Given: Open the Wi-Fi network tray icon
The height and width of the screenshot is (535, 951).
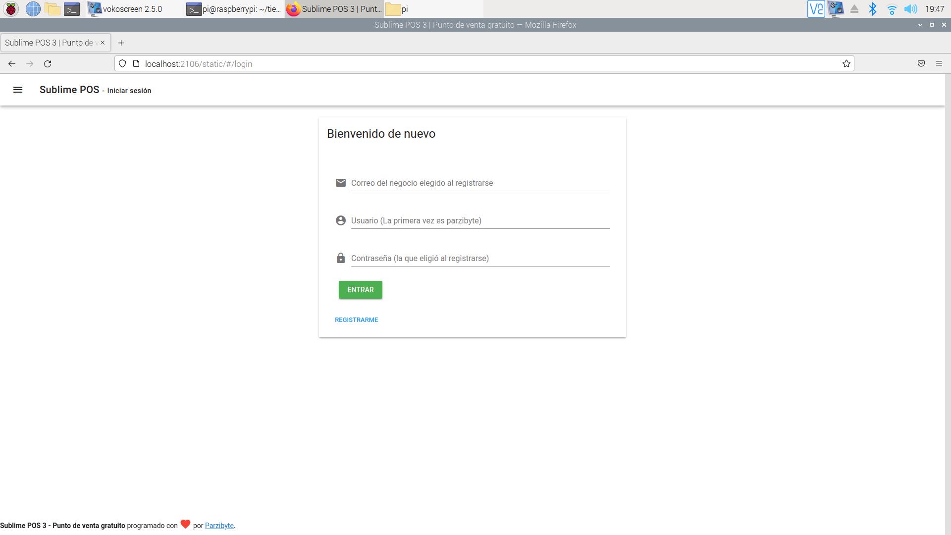Looking at the screenshot, I should click(892, 9).
